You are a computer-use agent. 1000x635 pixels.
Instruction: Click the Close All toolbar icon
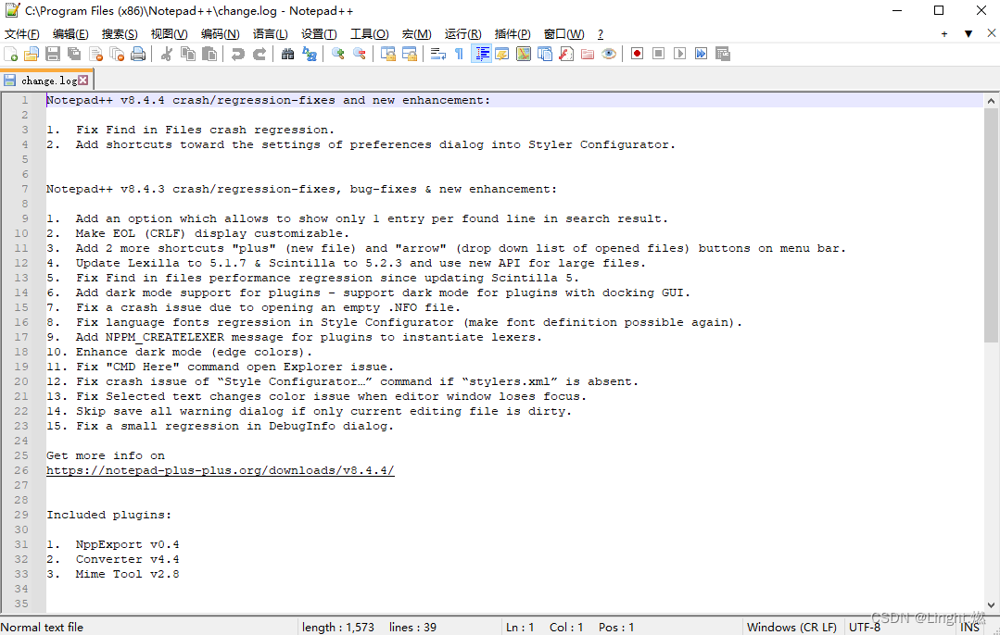click(117, 54)
